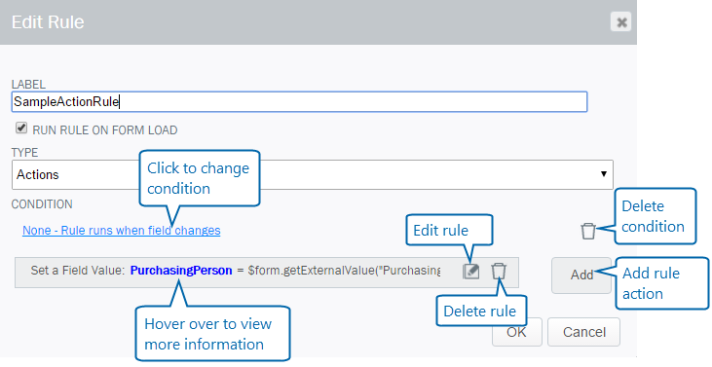Viewport: 712px width, 367px height.
Task: Open the TYPE dropdown showing Actions
Action: point(313,174)
